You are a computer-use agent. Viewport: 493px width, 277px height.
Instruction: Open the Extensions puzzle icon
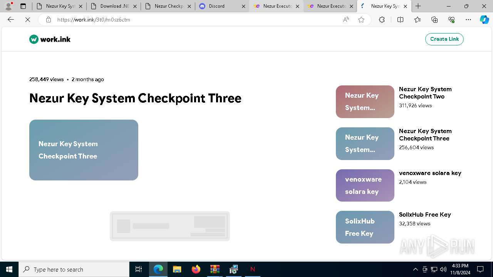tap(382, 20)
